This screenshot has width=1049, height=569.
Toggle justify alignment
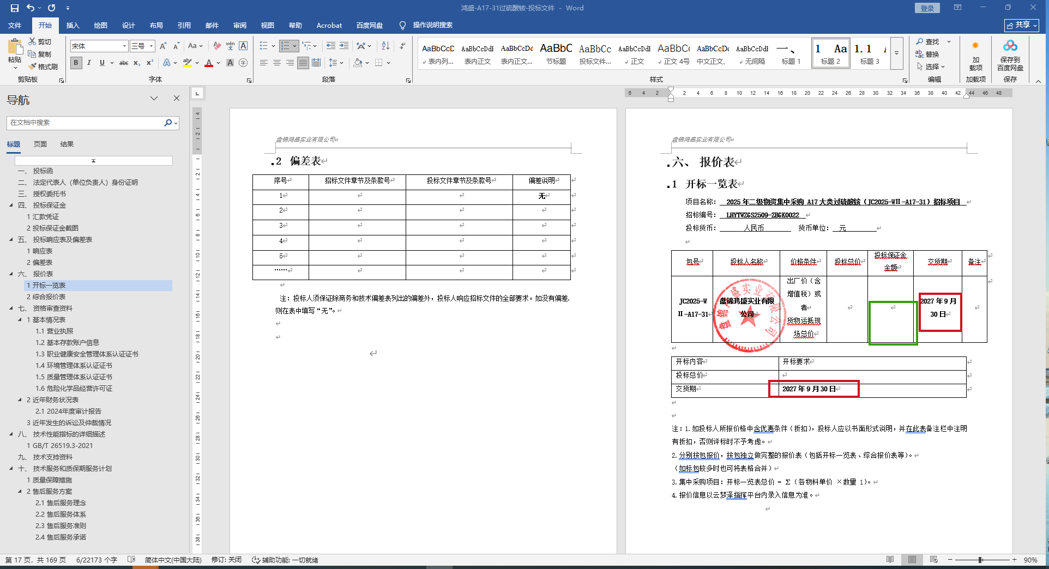tap(303, 63)
